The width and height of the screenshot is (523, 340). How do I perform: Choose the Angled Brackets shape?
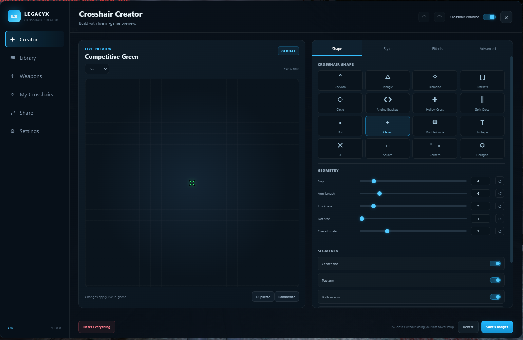388,103
